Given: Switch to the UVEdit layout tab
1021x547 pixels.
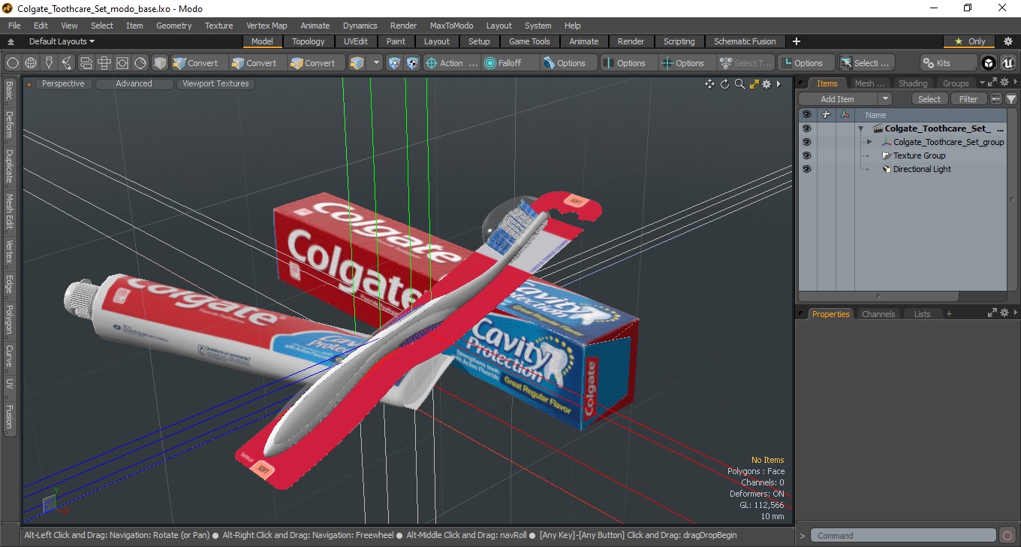Looking at the screenshot, I should (356, 41).
